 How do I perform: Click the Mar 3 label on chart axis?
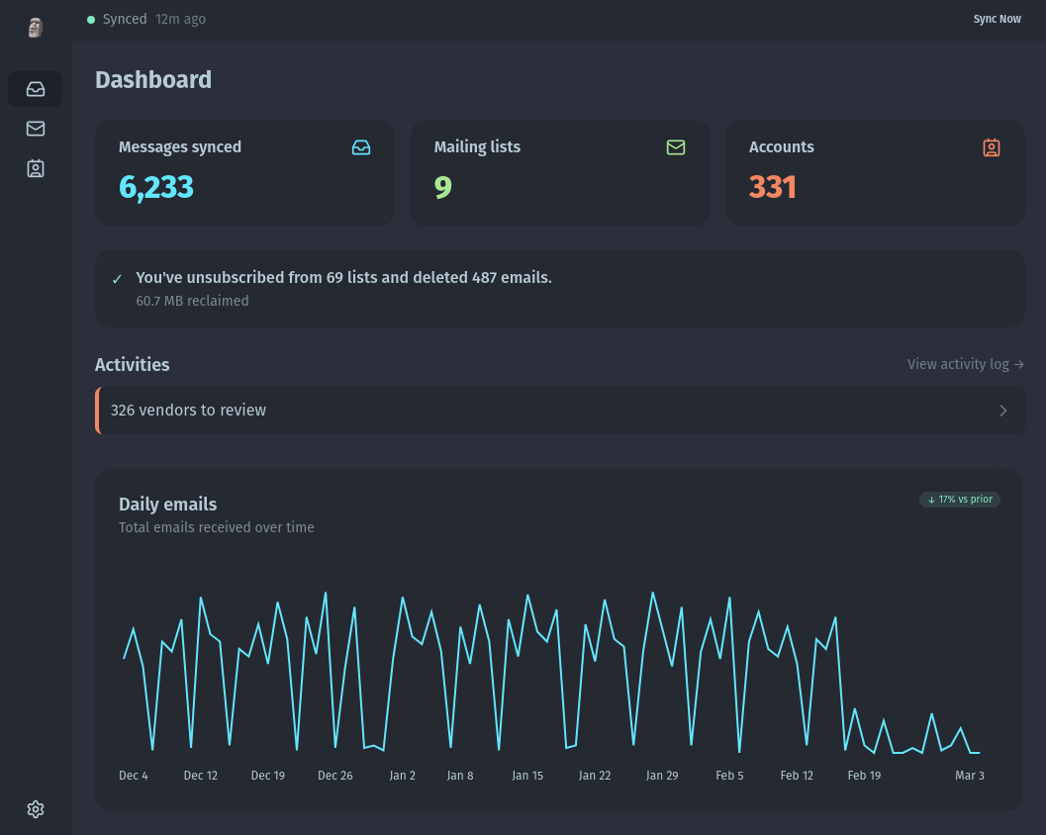click(x=970, y=776)
